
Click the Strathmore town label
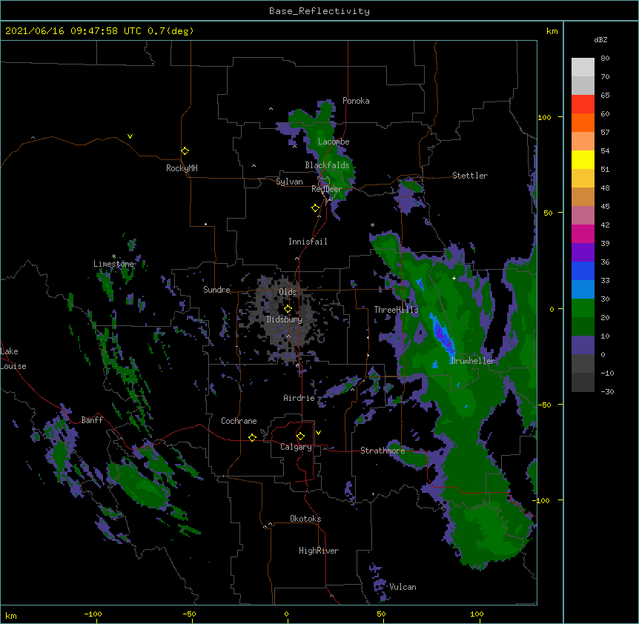click(x=383, y=451)
